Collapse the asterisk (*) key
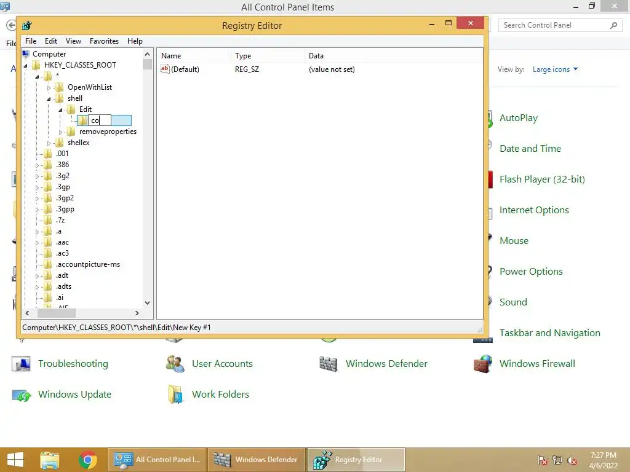 38,76
